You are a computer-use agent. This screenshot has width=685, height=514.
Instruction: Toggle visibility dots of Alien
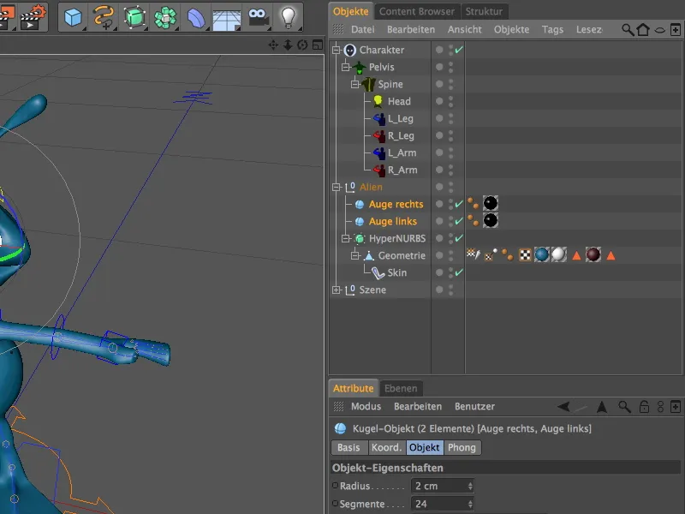451,187
